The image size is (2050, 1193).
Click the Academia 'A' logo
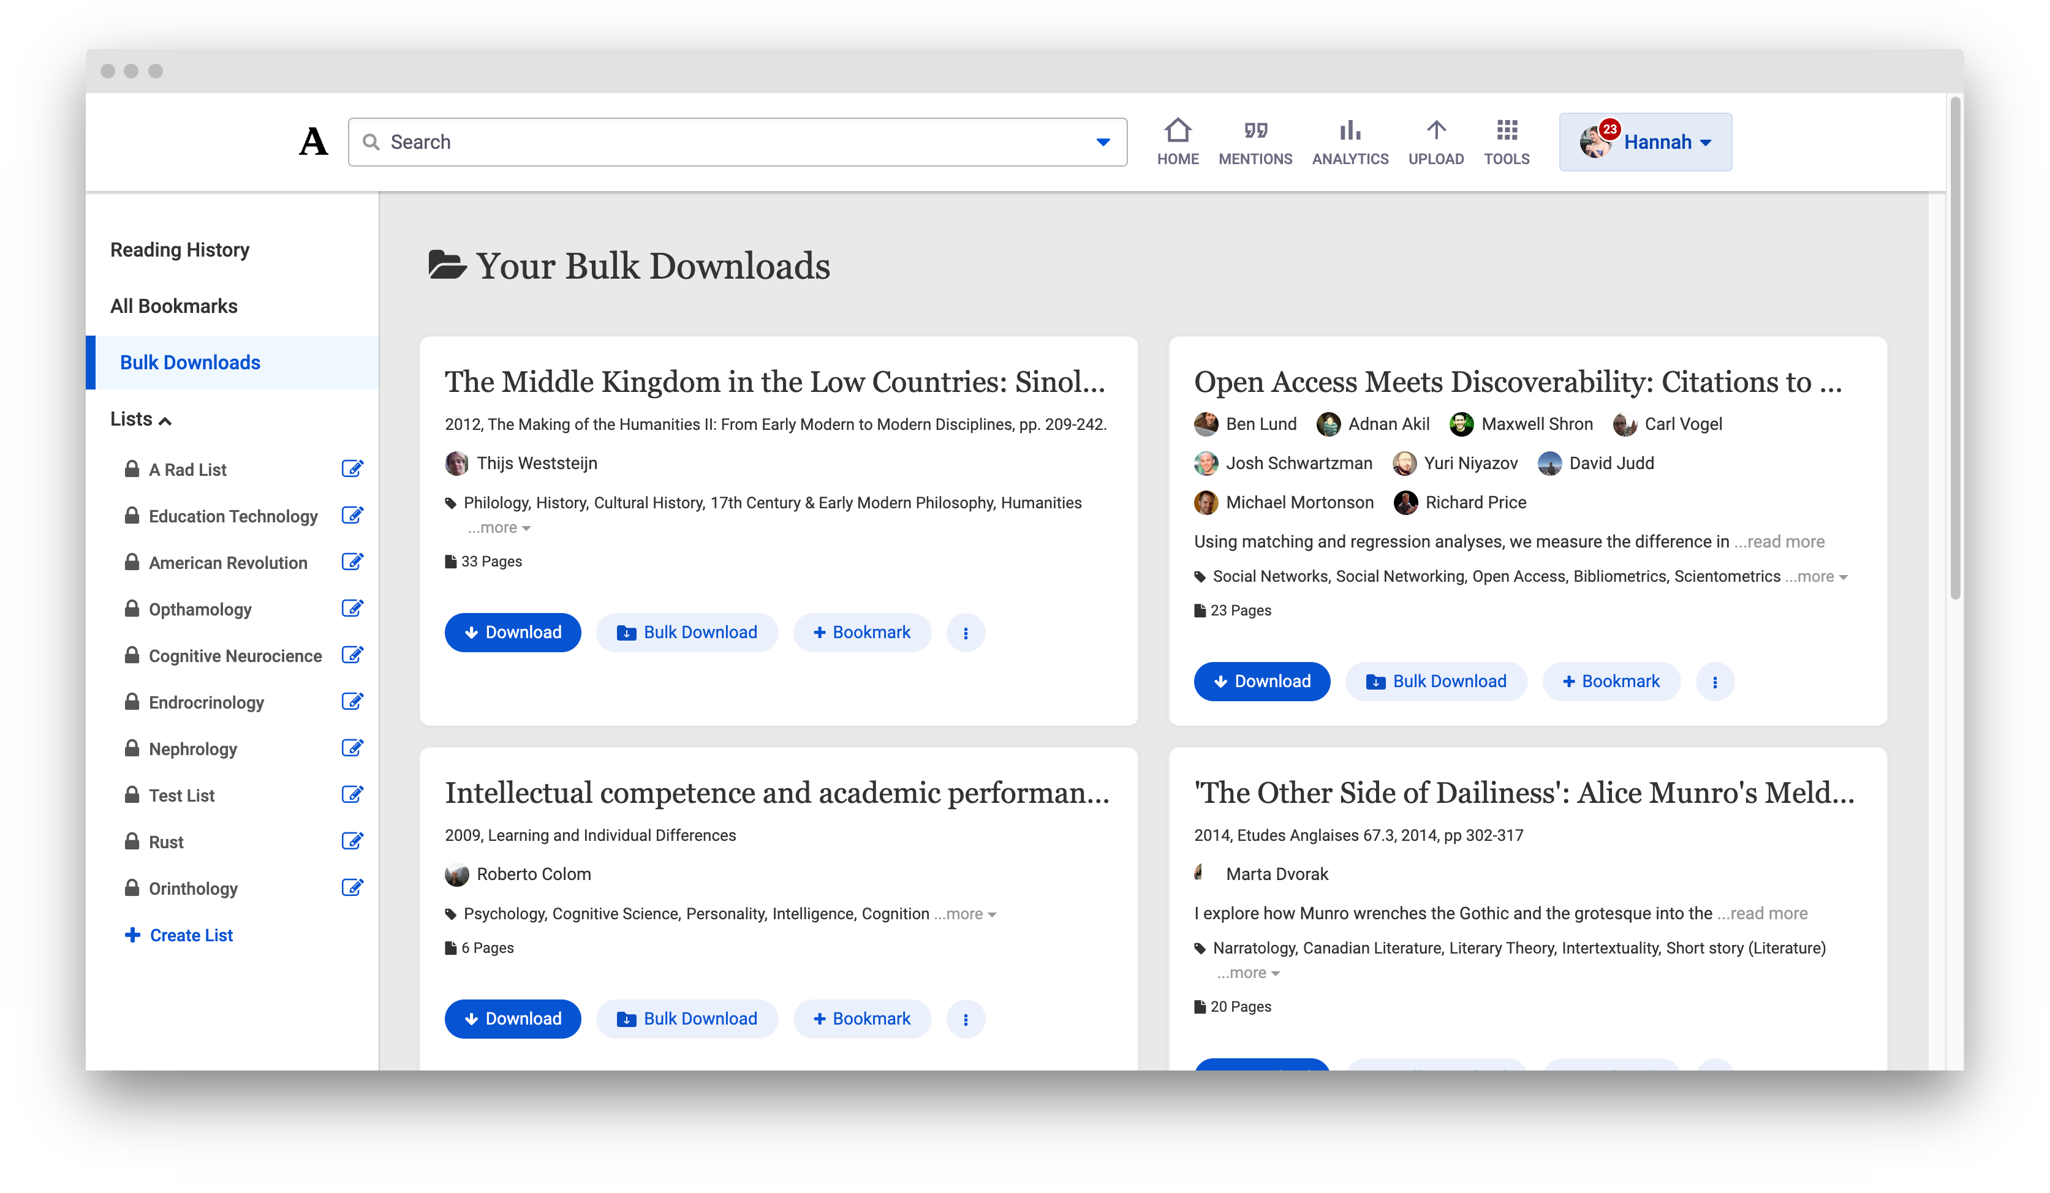click(313, 141)
